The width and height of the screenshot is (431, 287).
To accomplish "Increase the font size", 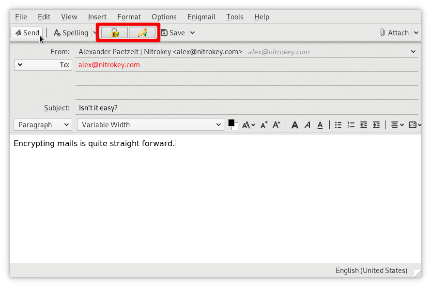I will [x=277, y=125].
